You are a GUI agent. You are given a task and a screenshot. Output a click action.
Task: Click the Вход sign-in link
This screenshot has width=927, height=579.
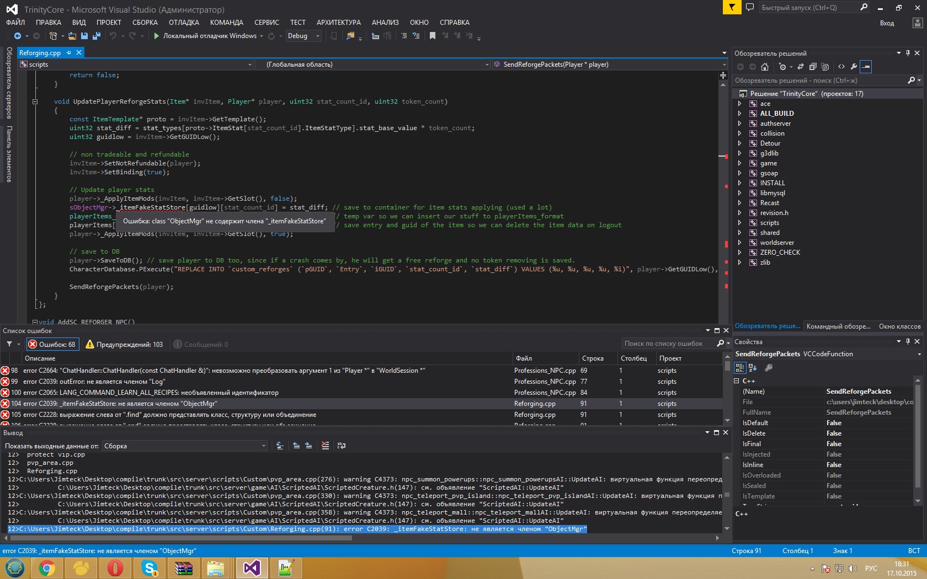click(887, 23)
